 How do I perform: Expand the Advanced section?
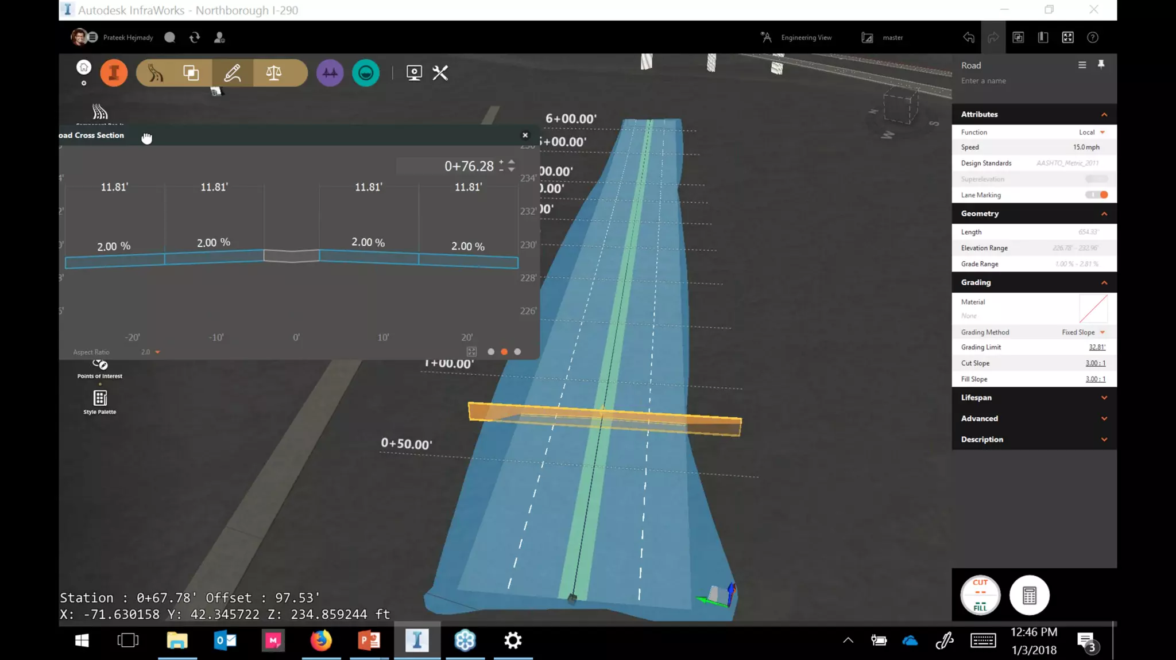coord(1104,418)
